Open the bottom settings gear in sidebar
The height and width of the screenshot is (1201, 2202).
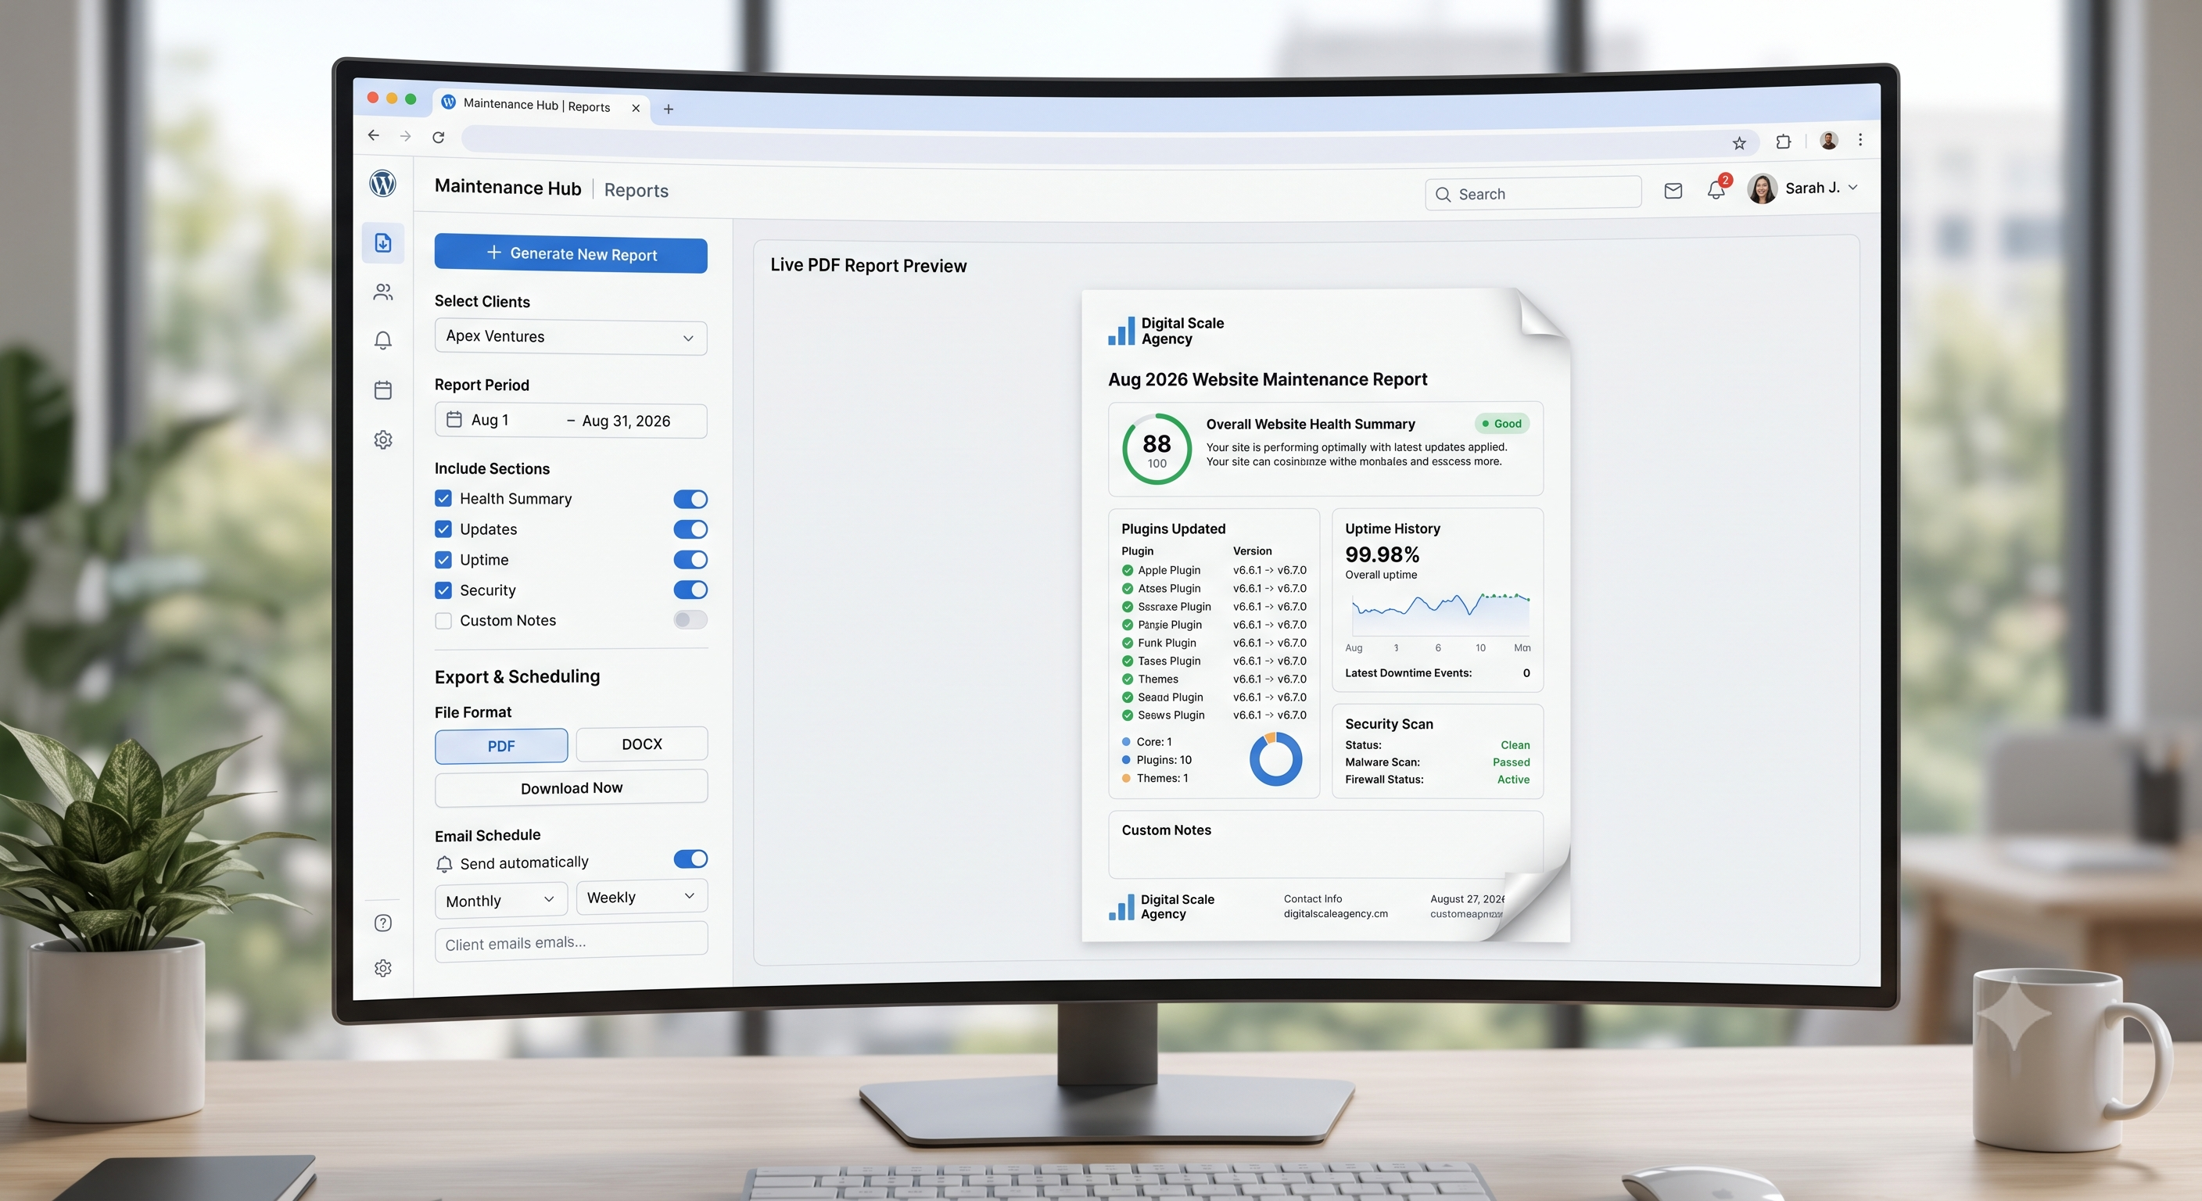click(383, 968)
